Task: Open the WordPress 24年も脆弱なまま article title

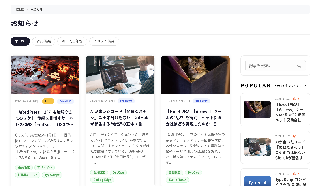Action: click(x=44, y=118)
